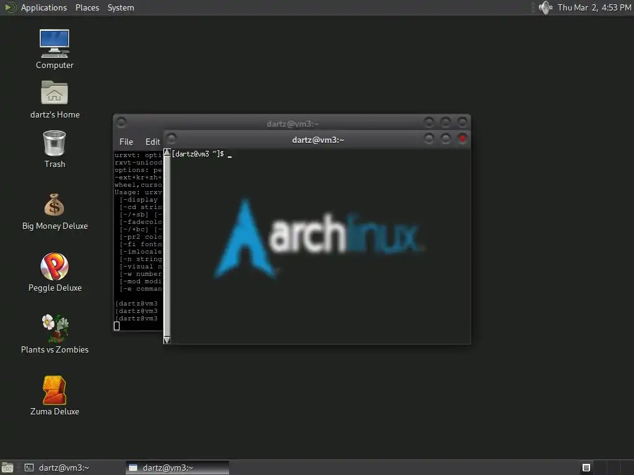
Task: Click the front terminal prompt line
Action: point(201,154)
